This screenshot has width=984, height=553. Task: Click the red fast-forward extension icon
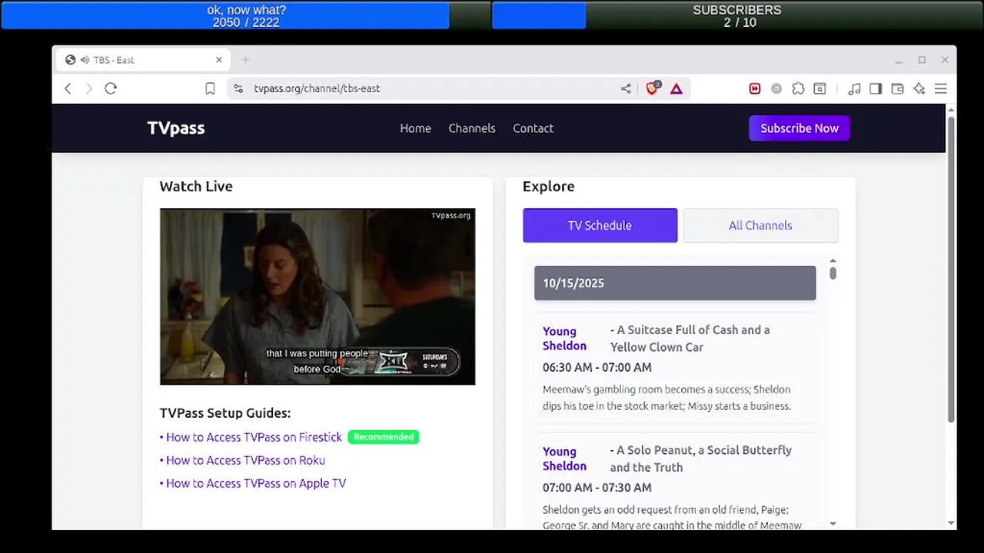[x=755, y=88]
